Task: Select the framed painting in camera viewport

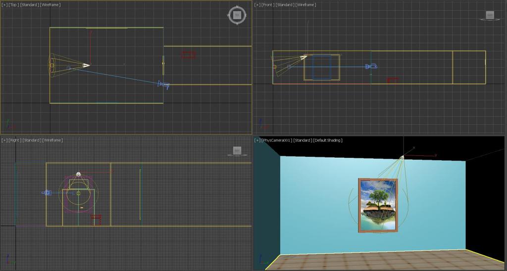Action: click(378, 205)
